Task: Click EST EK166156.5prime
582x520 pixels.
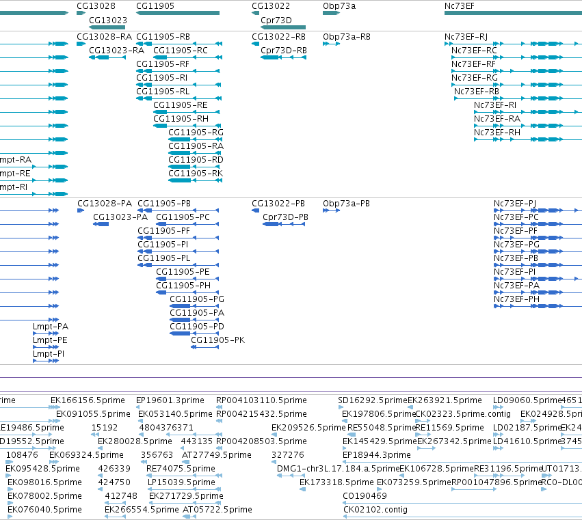Action: (x=88, y=400)
